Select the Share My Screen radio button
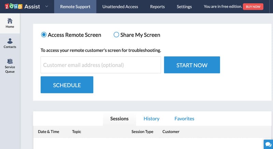 (x=116, y=35)
